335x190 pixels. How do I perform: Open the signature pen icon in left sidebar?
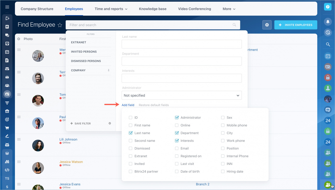[x=7, y=136]
